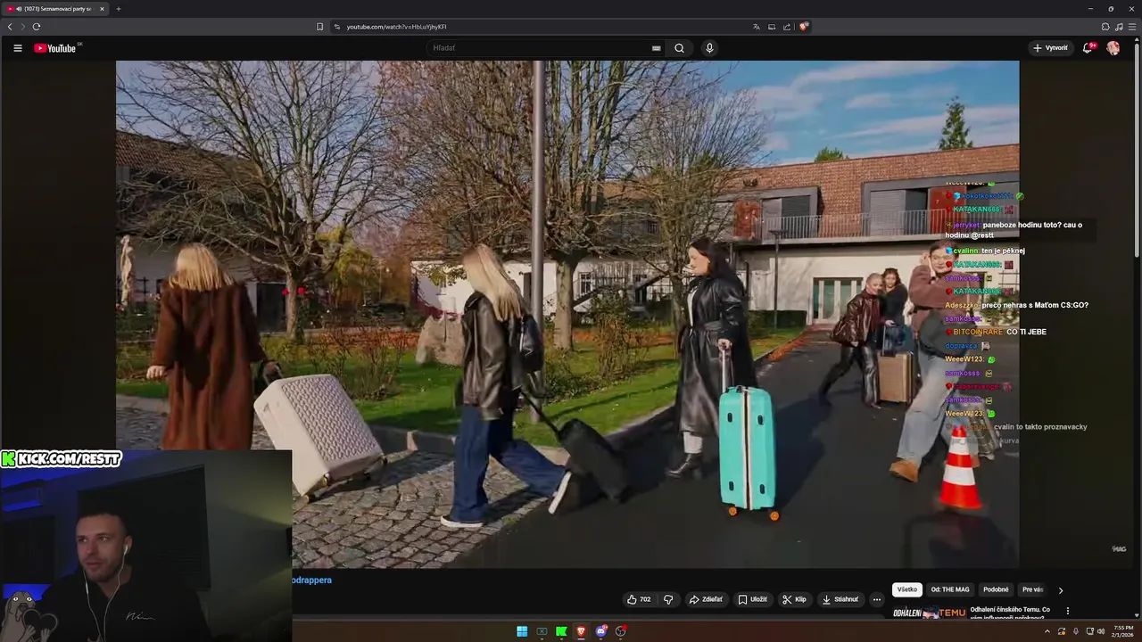1142x642 pixels.
Task: Open Temu video thumbnail in recommendations
Action: (x=930, y=613)
